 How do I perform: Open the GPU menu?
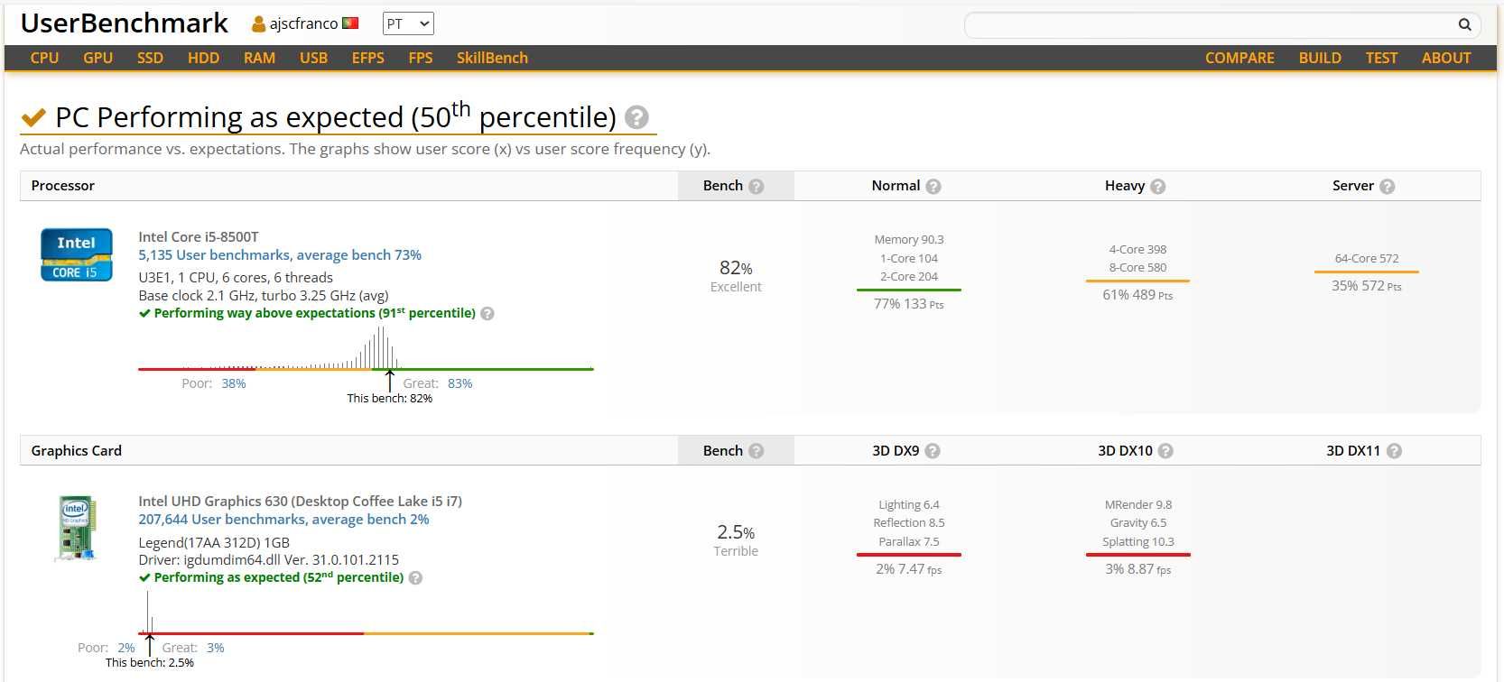point(97,58)
